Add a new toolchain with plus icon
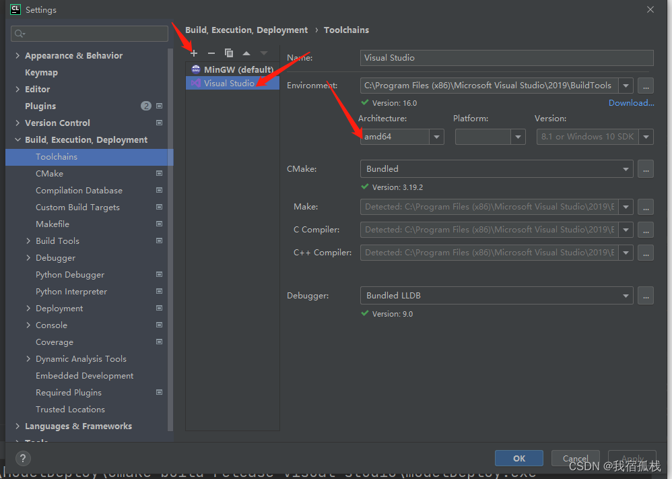 [x=194, y=53]
